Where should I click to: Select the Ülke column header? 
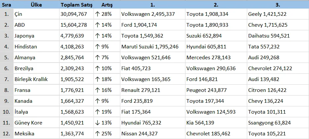pos(36,5)
